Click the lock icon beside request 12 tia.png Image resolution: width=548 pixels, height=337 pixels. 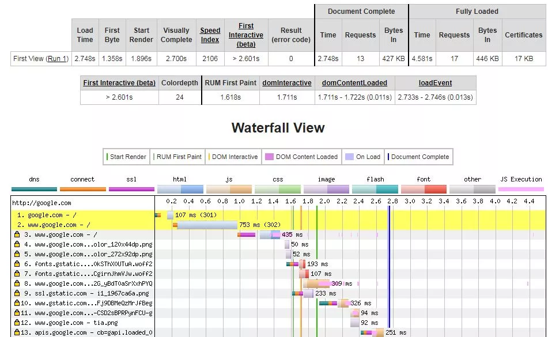click(17, 323)
